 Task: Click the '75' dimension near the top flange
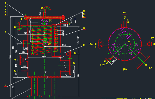[x=71, y=20]
